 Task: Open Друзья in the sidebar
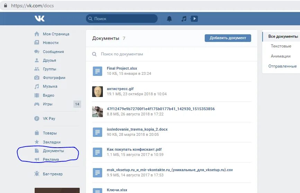49,60
